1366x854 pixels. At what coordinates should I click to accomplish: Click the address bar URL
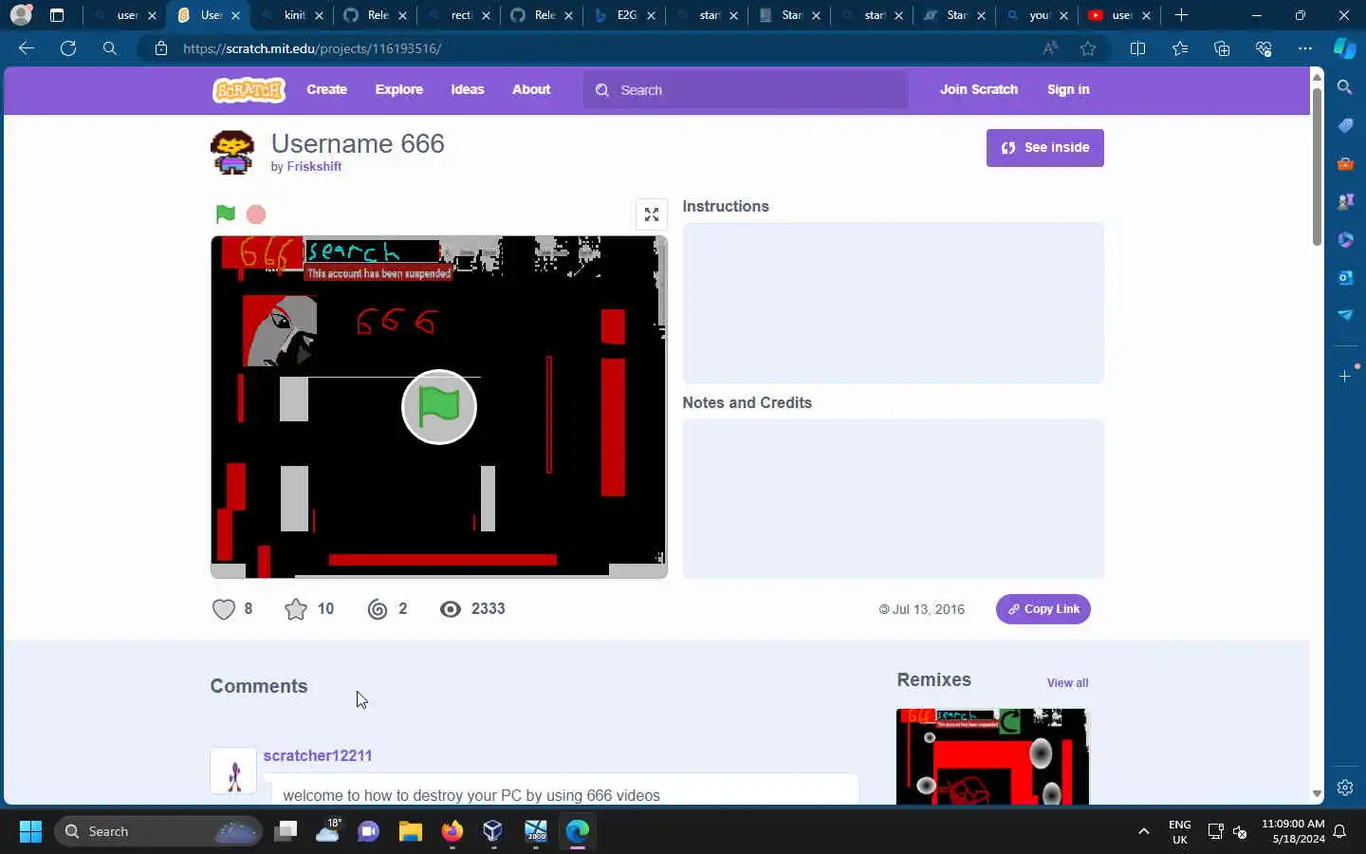pyautogui.click(x=312, y=48)
